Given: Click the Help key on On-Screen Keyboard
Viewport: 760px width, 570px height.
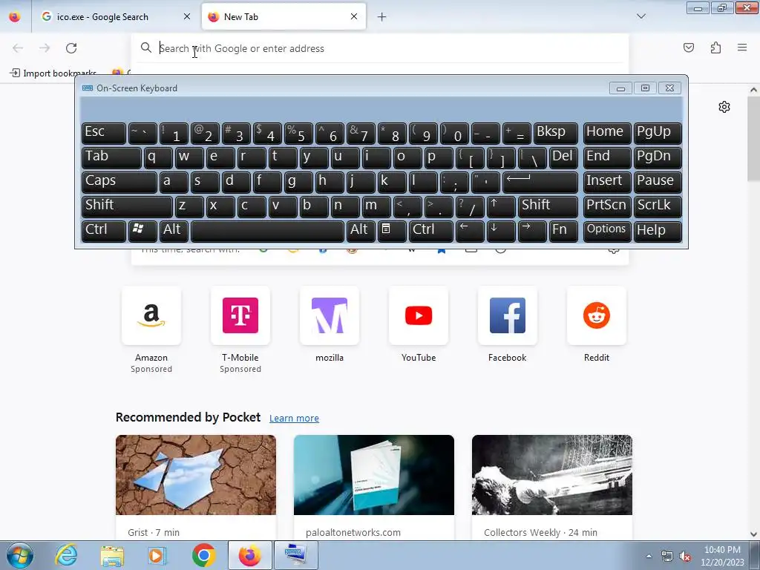Looking at the screenshot, I should click(658, 231).
